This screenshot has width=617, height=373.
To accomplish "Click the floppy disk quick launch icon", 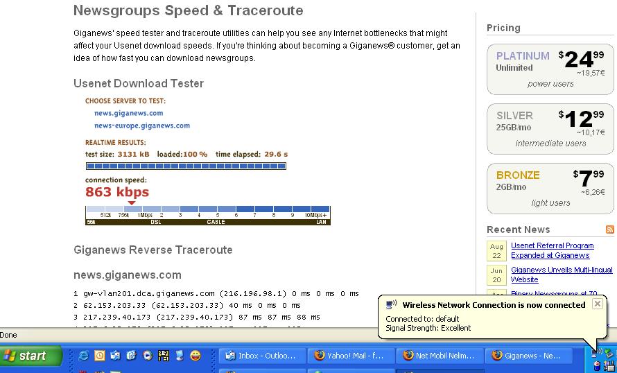I will pos(164,356).
